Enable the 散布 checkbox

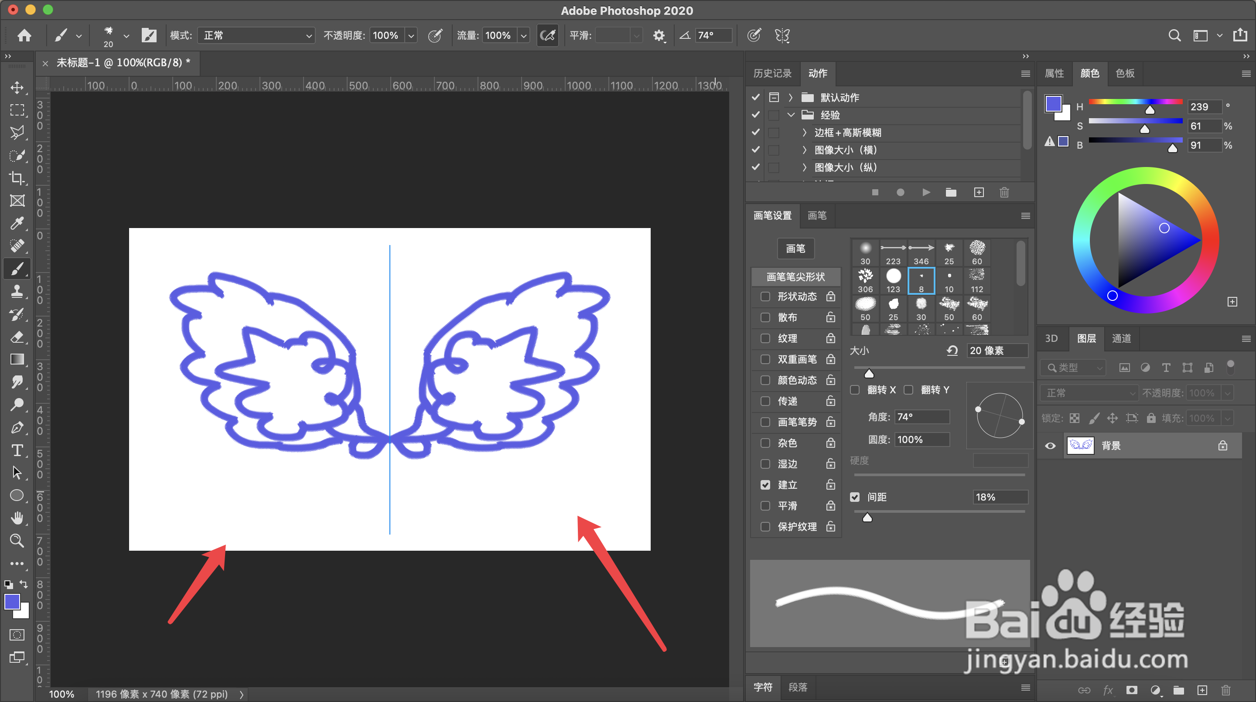click(x=765, y=317)
